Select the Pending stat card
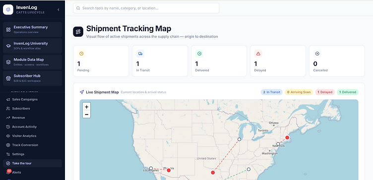 coord(101,61)
